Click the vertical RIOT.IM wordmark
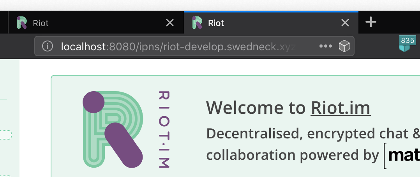Screen dimensions: 420x177 164,129
